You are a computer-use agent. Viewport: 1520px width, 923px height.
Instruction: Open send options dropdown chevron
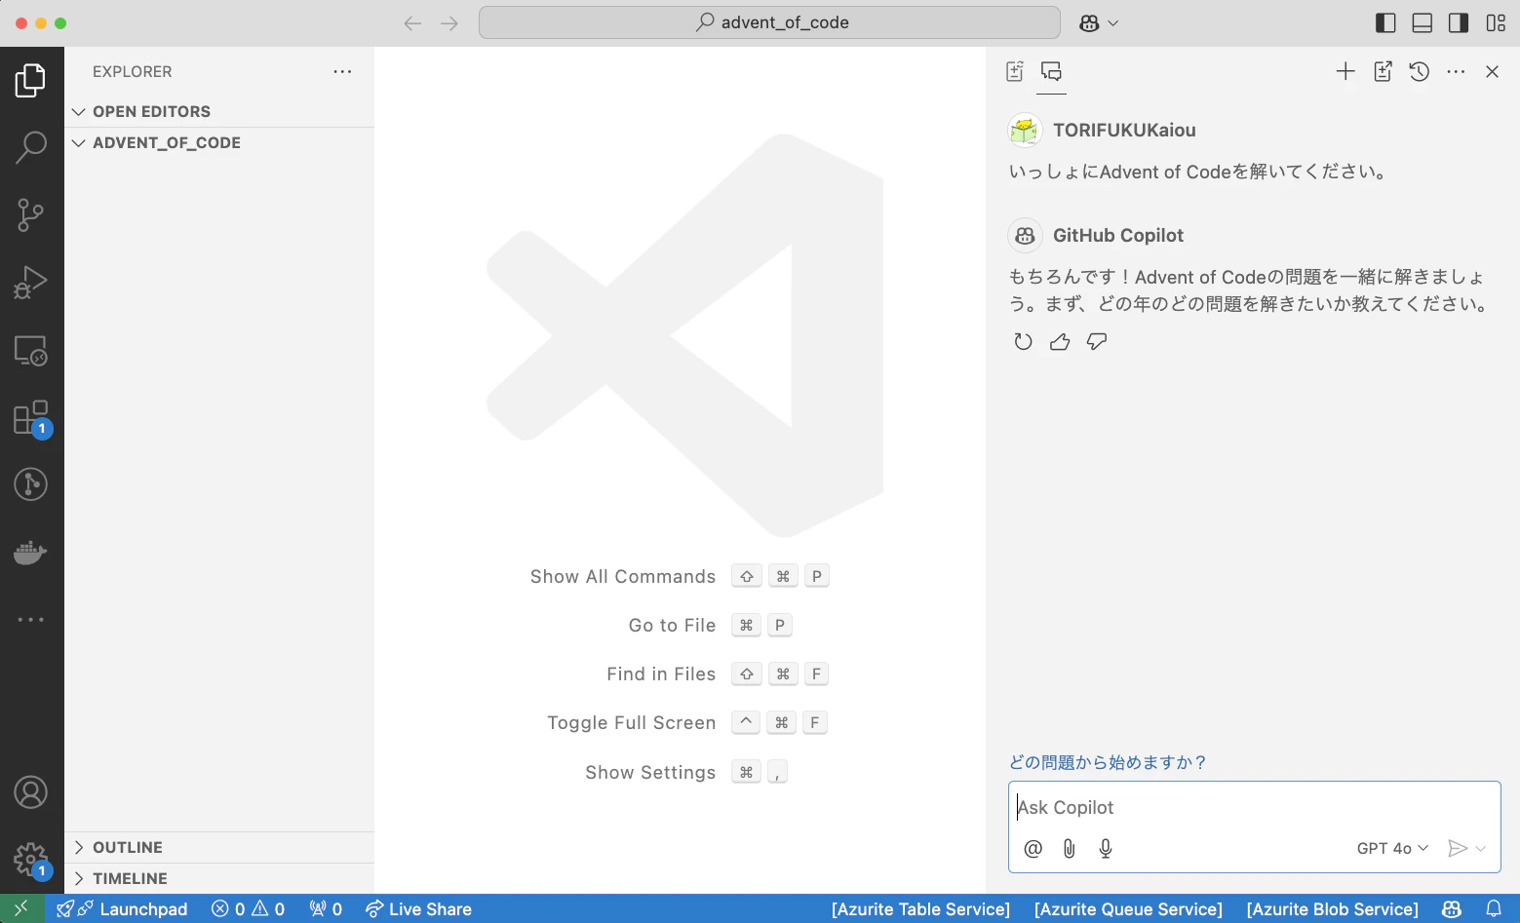coord(1481,848)
